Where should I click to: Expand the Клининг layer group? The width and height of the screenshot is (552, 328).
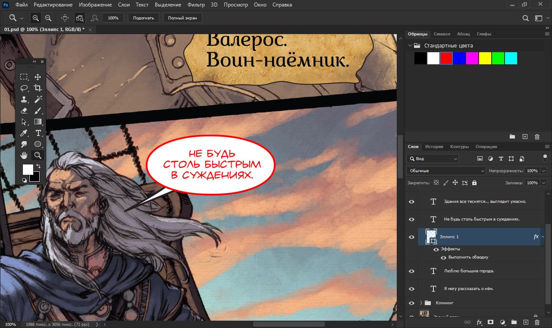click(x=421, y=303)
